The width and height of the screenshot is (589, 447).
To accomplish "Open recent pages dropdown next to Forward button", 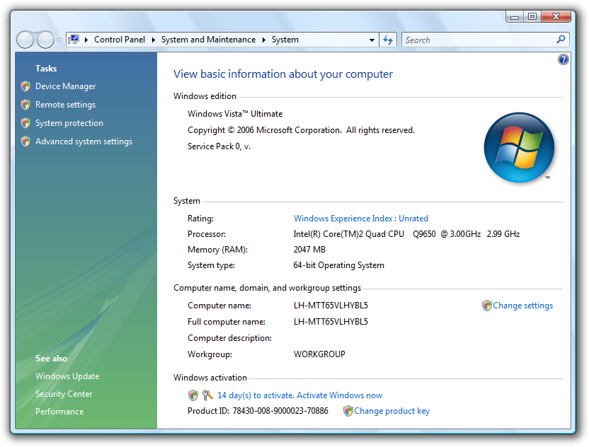I will 59,40.
